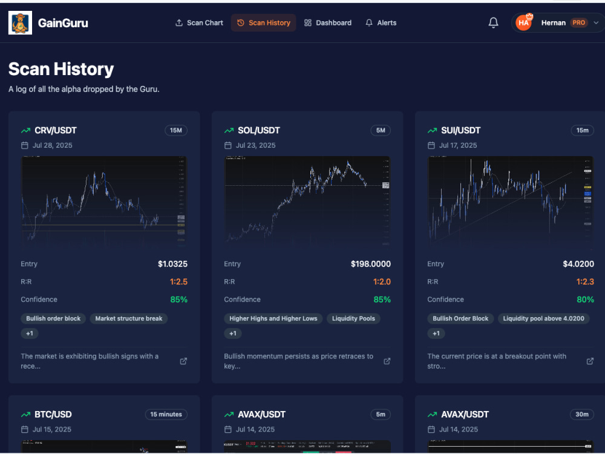The image size is (605, 454).
Task: Click the $198.0000 entry price
Action: pyautogui.click(x=370, y=264)
